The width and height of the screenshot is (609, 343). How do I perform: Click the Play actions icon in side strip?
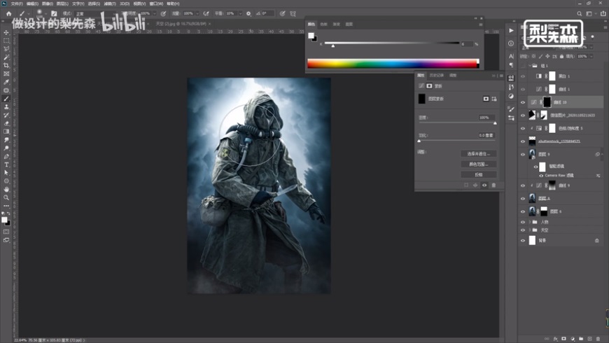tap(511, 31)
